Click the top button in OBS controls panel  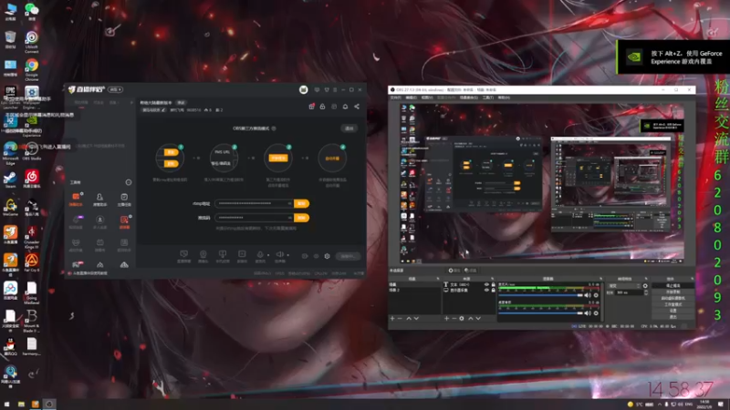click(673, 285)
